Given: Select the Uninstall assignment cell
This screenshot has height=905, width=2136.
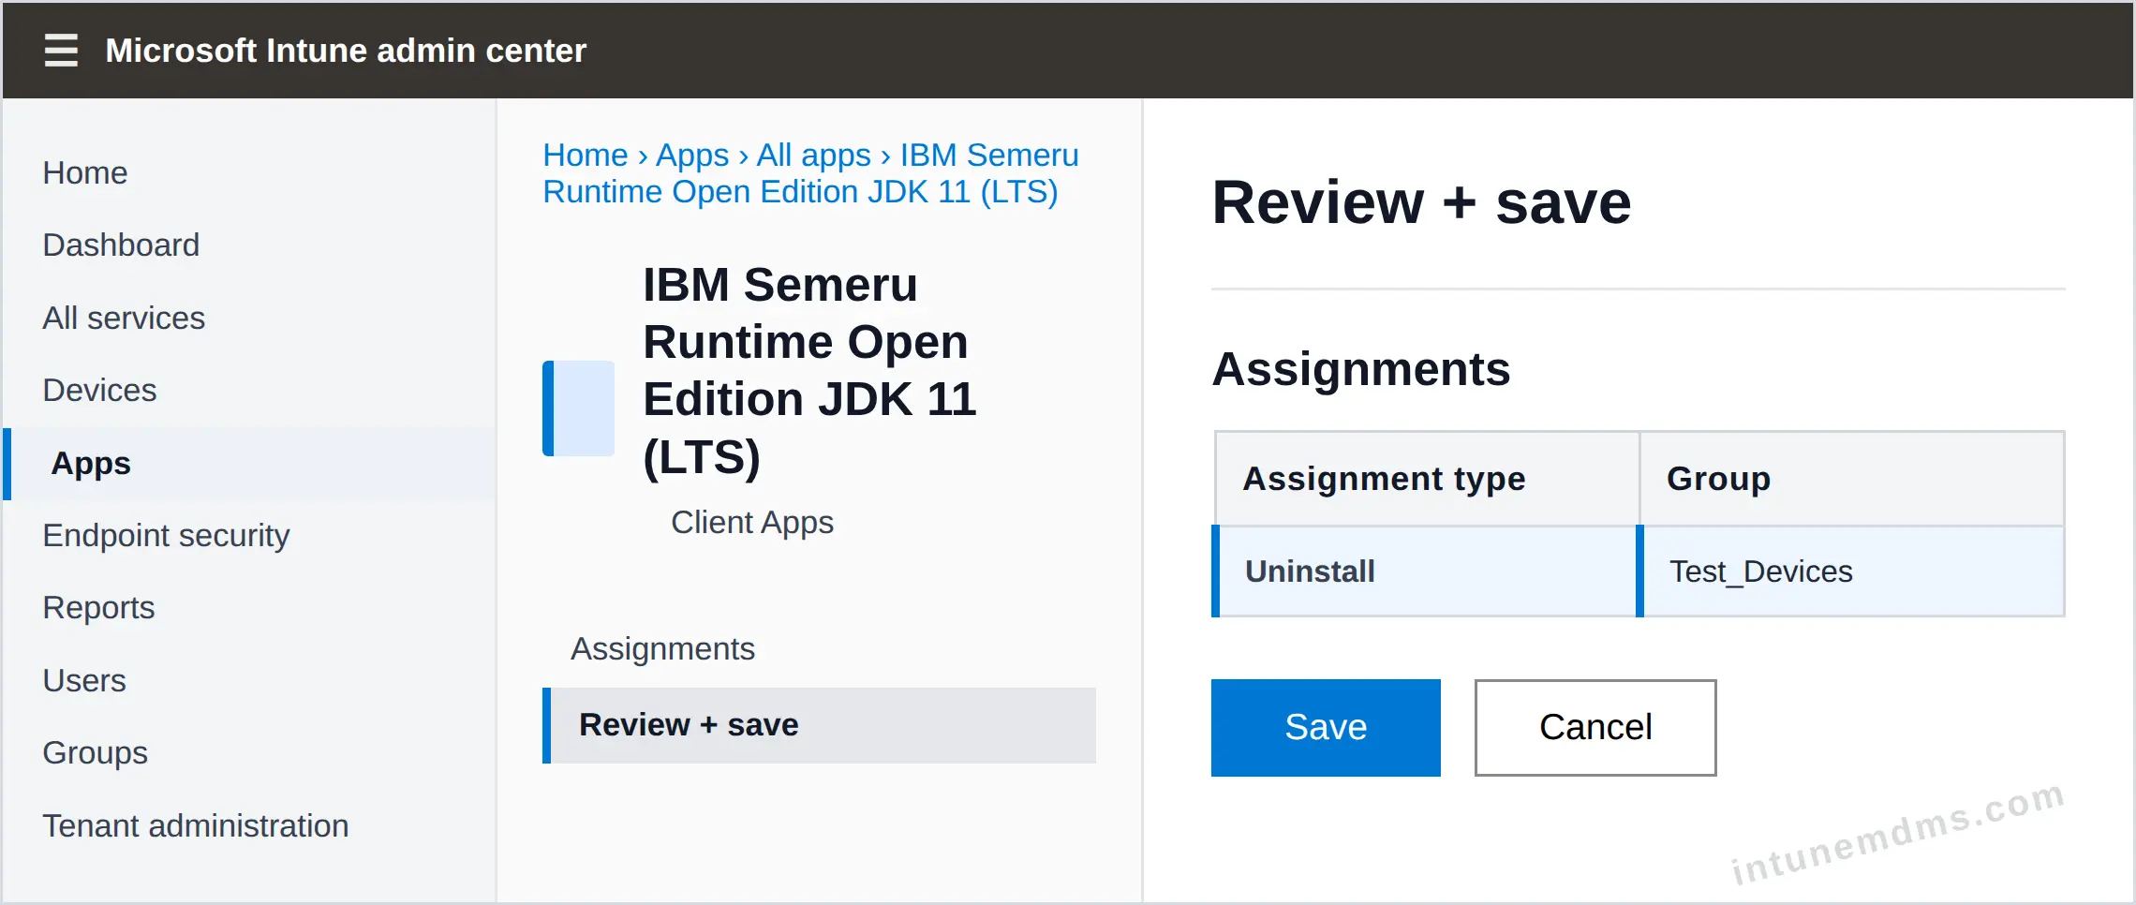Looking at the screenshot, I should [x=1425, y=571].
